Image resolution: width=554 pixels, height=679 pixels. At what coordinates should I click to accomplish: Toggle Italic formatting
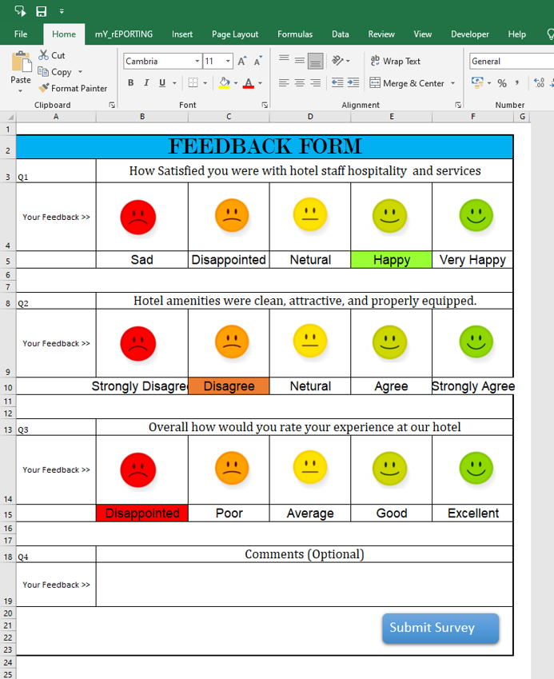pos(146,83)
